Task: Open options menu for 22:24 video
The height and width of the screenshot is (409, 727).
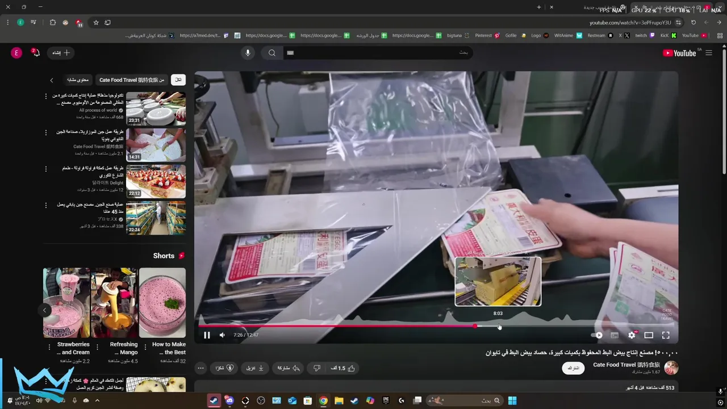Action: click(47, 205)
